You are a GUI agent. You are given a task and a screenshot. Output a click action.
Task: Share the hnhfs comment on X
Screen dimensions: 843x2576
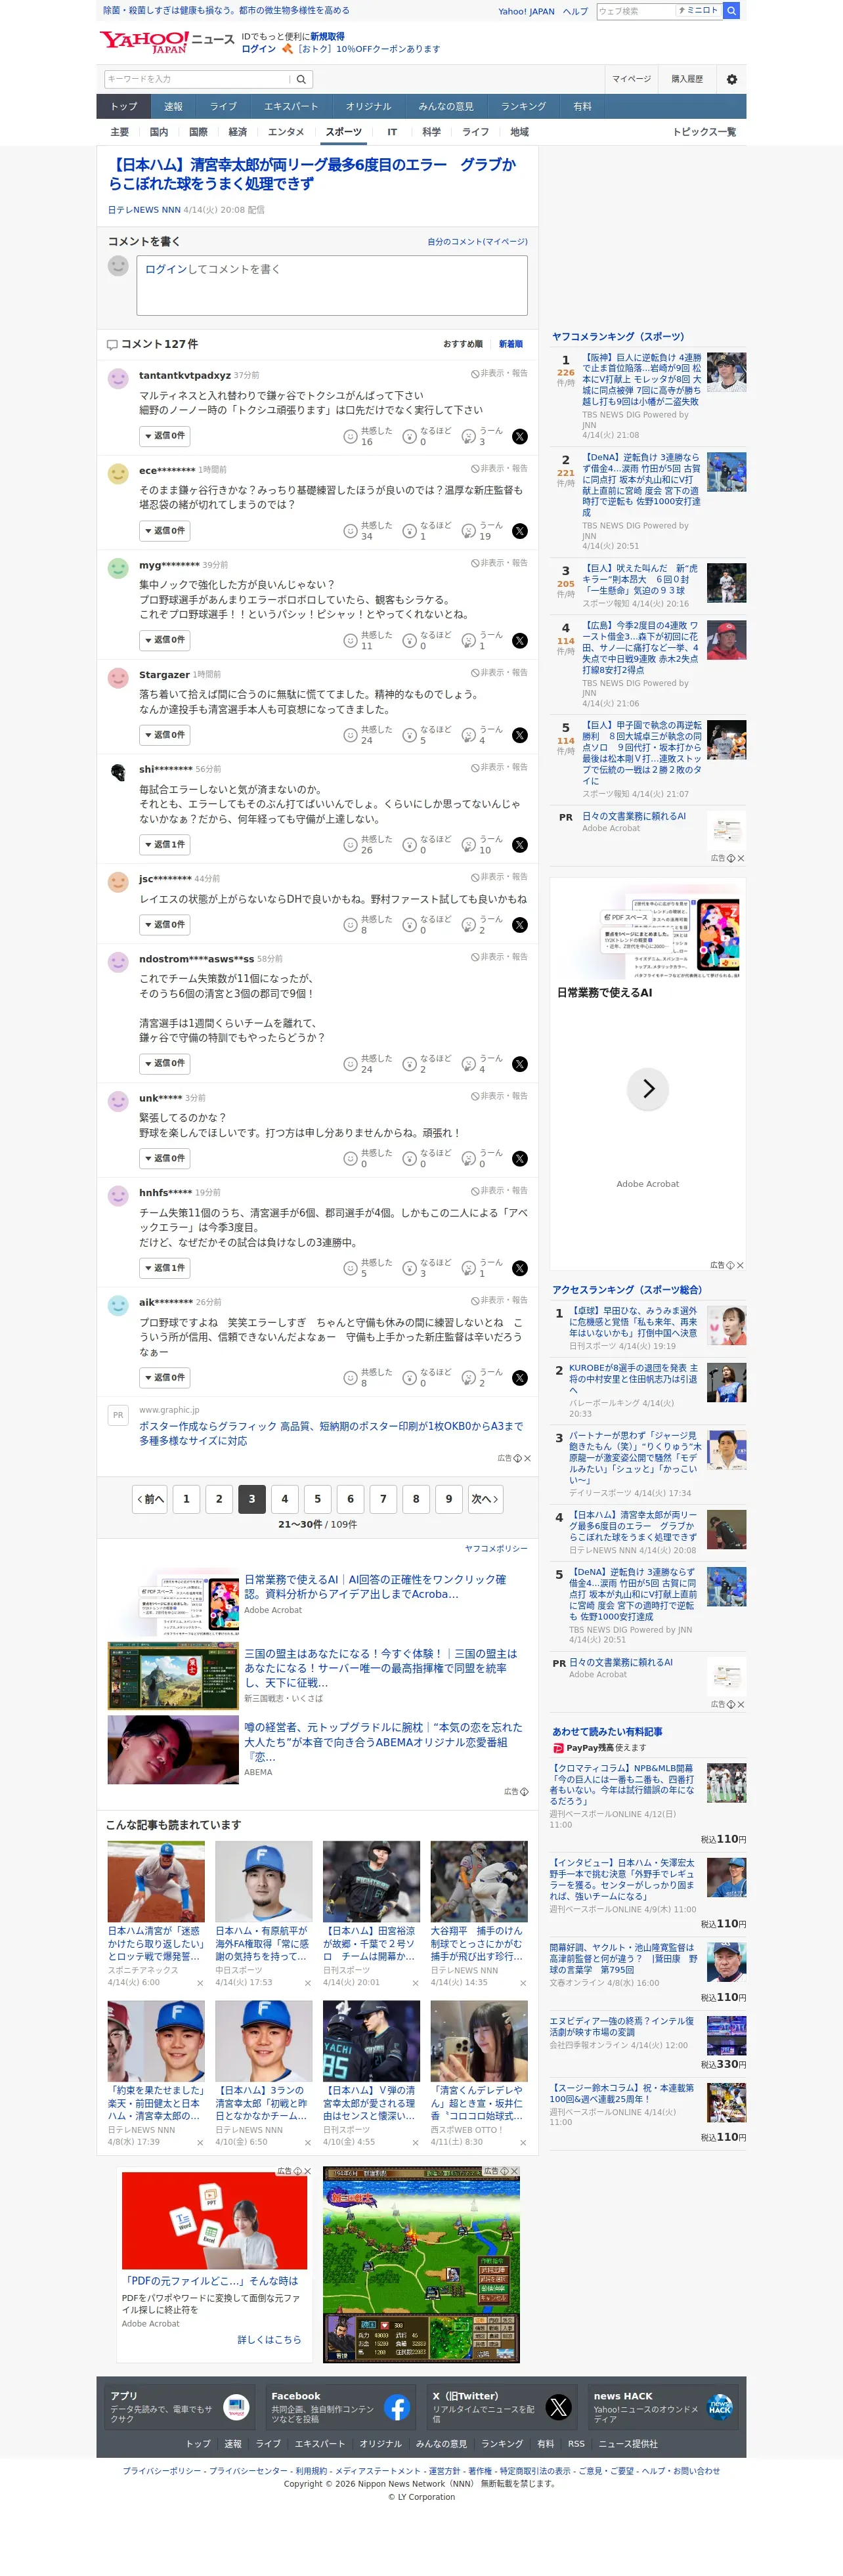[520, 1268]
